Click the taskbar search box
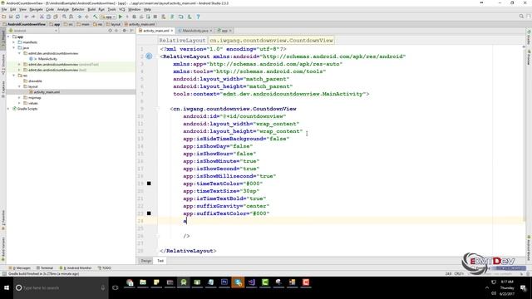This screenshot has height=299, width=532. click(61, 288)
